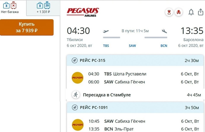Screen dimensions: 205x132
Task: Click Pegasus round logo for flight PC-1091
Action: (77, 125)
